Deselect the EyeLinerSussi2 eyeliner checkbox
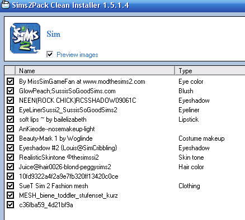This screenshot has height=220, width=245. pos(10,110)
